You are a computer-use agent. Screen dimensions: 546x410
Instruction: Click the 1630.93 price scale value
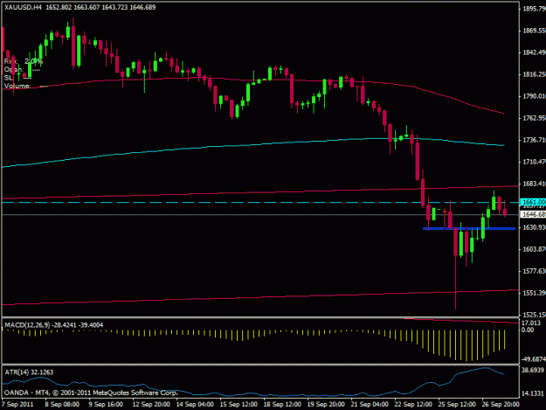[534, 227]
